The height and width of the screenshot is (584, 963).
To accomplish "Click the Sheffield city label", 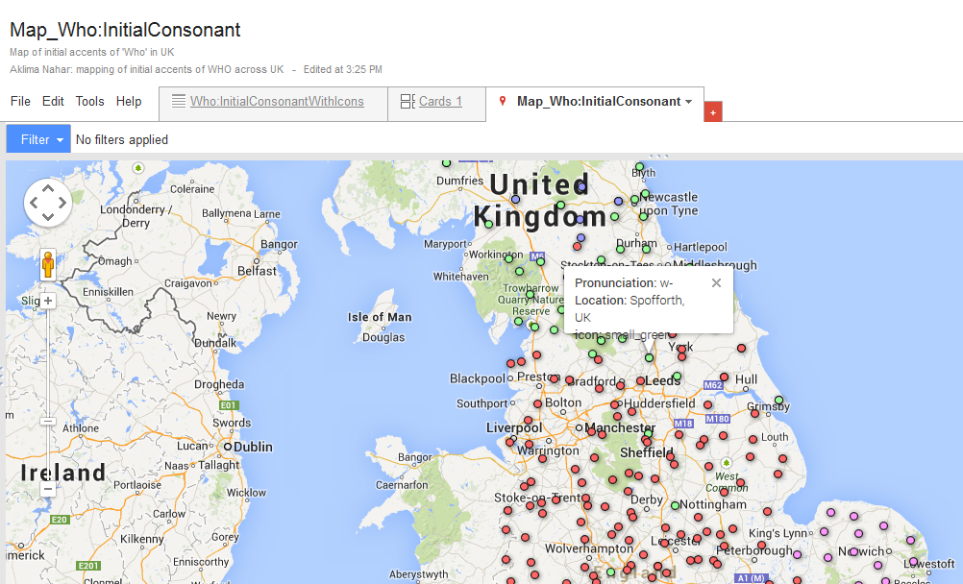I will tap(647, 453).
